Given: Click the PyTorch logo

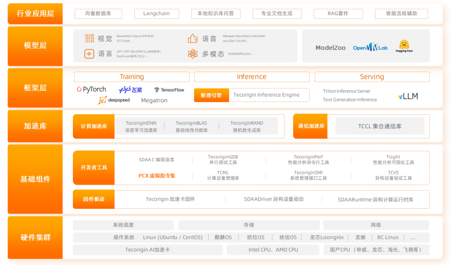Looking at the screenshot, I should click(x=91, y=90).
